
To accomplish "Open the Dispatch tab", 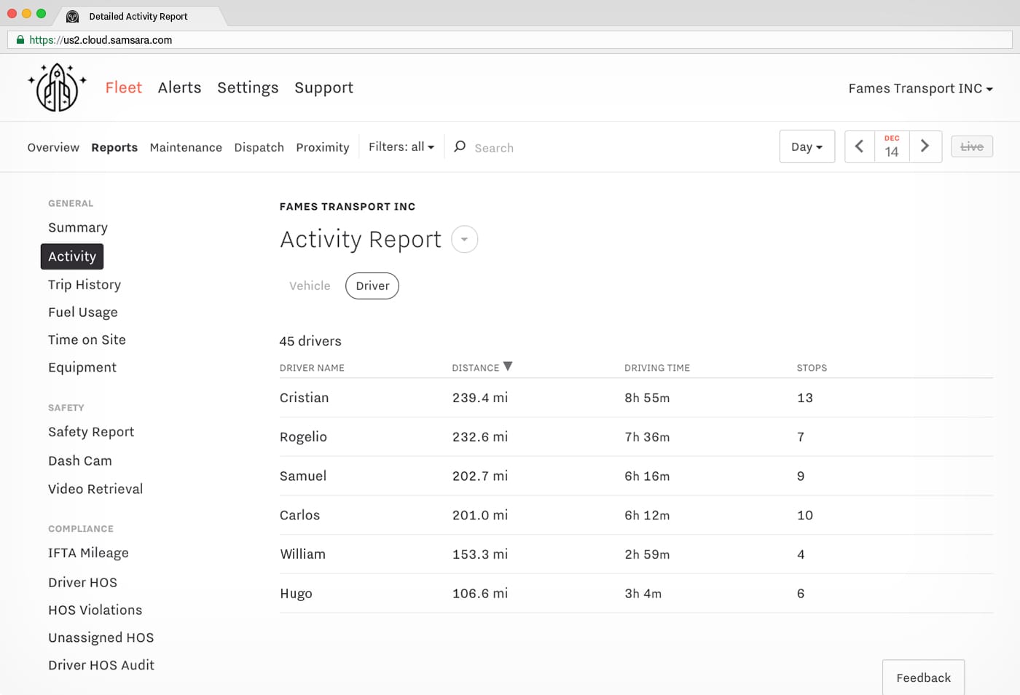I will 259,147.
